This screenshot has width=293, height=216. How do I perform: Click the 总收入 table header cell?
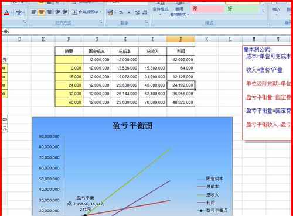[153, 51]
